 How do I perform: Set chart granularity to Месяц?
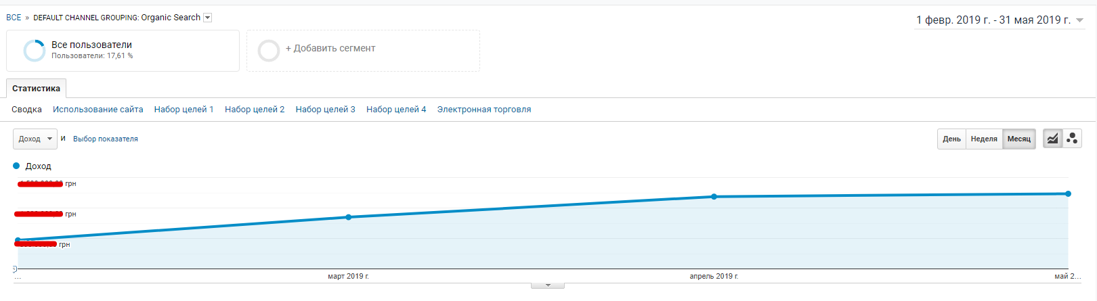(1018, 139)
